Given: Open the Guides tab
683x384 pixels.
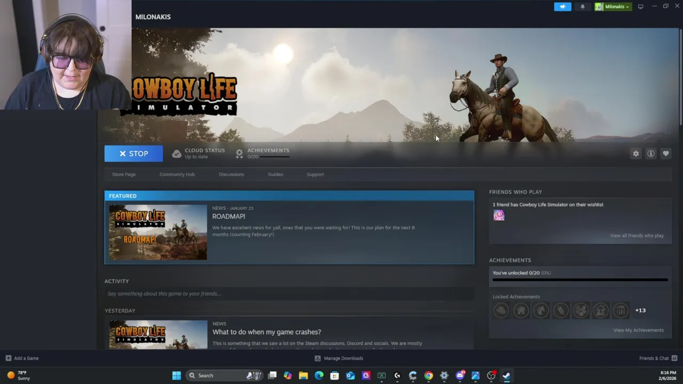Looking at the screenshot, I should 275,174.
